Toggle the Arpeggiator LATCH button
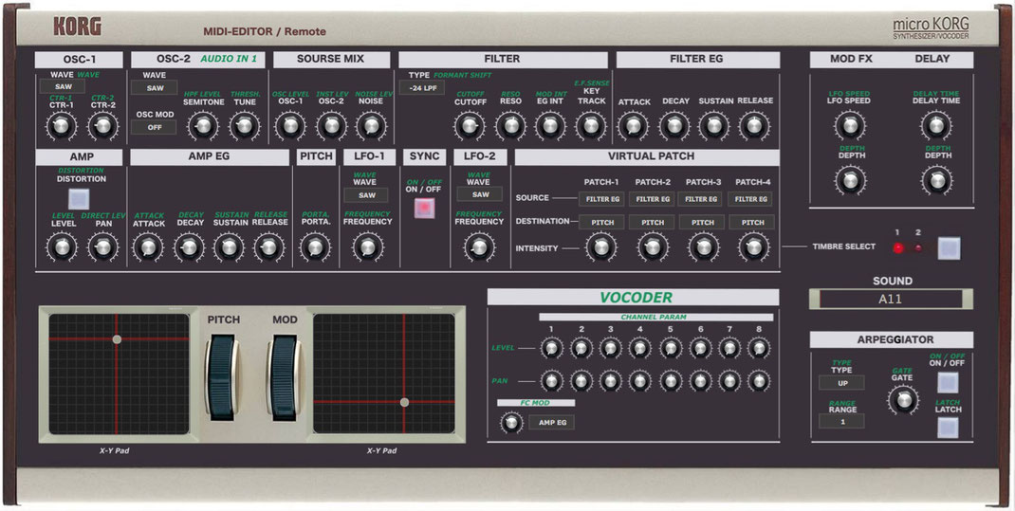Screen dimensions: 1015x511 click(949, 428)
